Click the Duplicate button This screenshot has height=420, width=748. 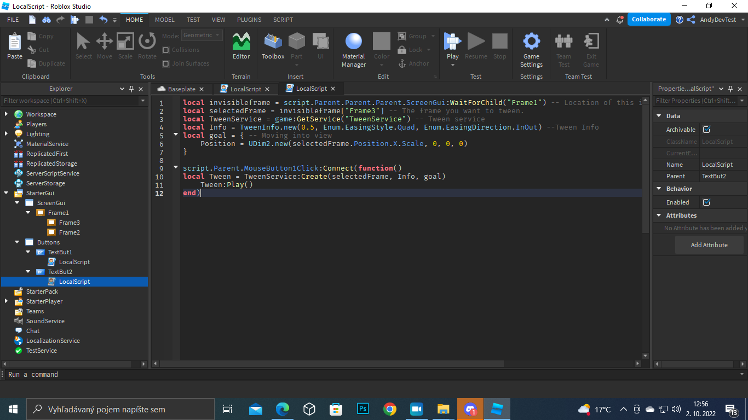(47, 63)
